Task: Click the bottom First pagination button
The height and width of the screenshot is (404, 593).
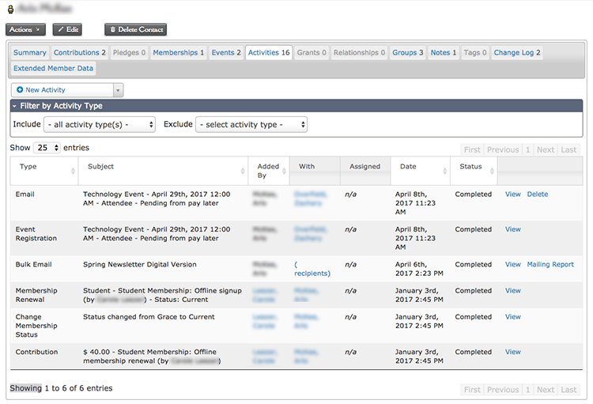Action: pos(472,390)
